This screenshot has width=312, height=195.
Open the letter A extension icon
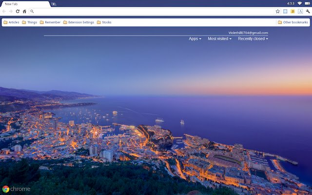(300, 11)
